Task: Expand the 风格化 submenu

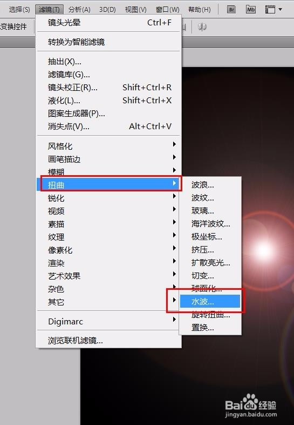Action: pyautogui.click(x=109, y=146)
